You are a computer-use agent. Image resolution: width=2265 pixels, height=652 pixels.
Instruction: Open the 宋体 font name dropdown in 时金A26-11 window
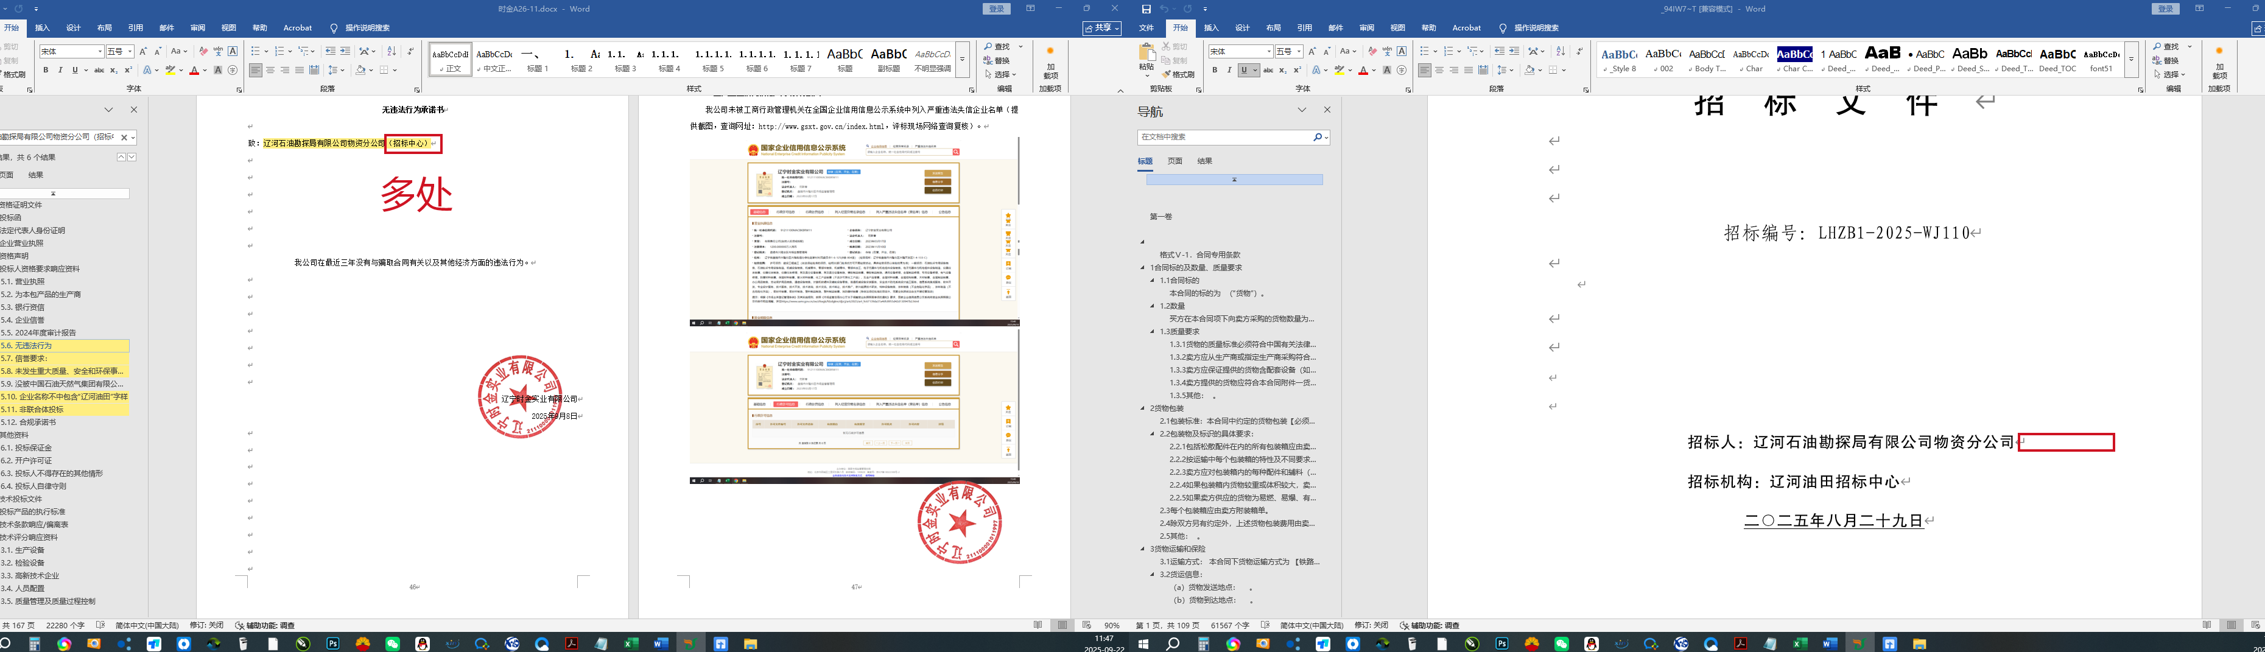click(99, 51)
